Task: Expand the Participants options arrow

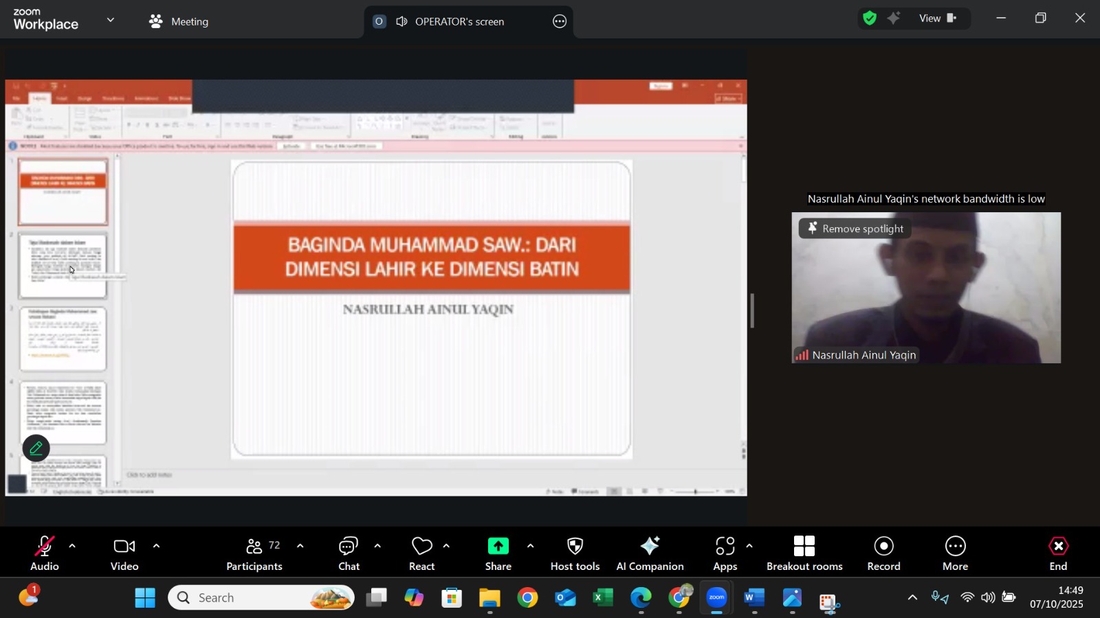Action: click(x=300, y=547)
